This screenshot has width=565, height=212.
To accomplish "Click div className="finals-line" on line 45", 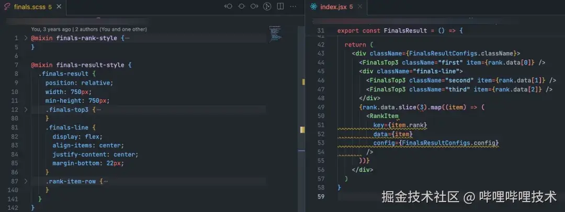I will click(x=411, y=71).
